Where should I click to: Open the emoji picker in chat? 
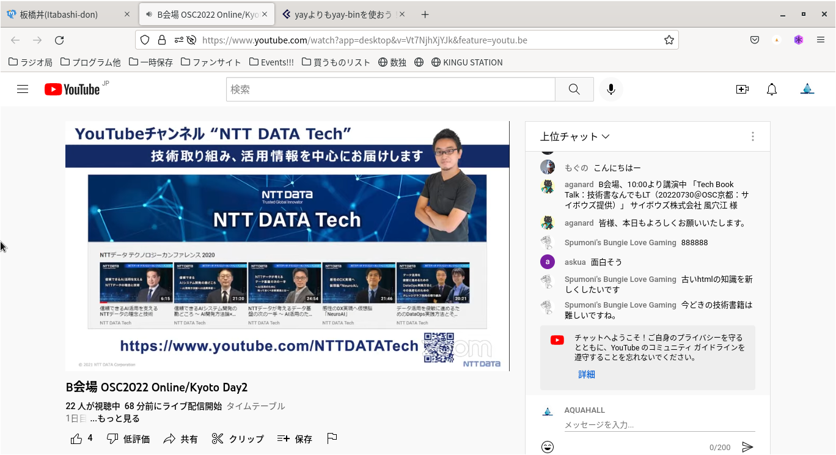tap(548, 447)
